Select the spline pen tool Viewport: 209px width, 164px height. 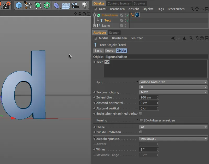(x=28, y=5)
